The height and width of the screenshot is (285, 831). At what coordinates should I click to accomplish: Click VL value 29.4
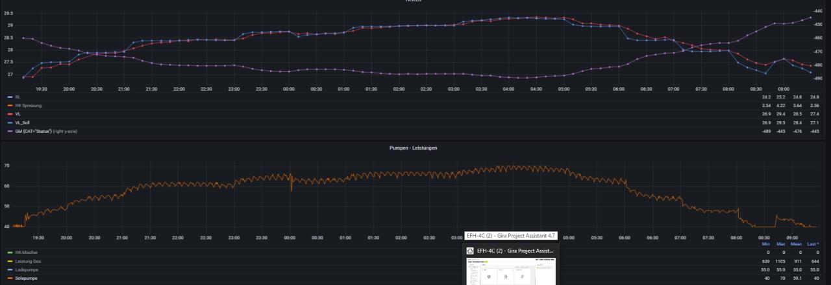coord(782,113)
